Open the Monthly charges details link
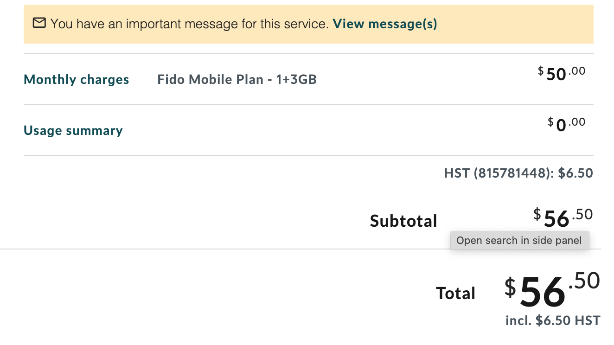The image size is (614, 345). [76, 79]
